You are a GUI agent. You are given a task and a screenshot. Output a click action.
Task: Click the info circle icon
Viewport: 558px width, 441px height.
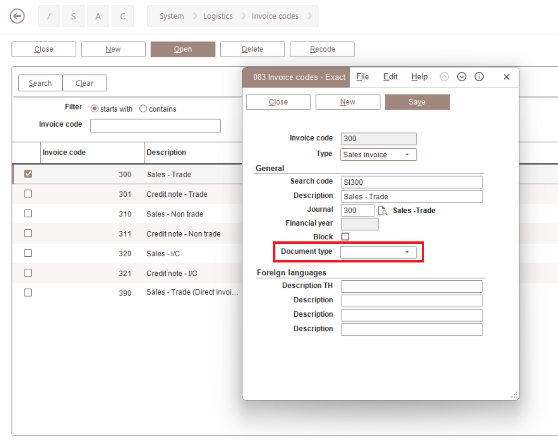[x=479, y=77]
